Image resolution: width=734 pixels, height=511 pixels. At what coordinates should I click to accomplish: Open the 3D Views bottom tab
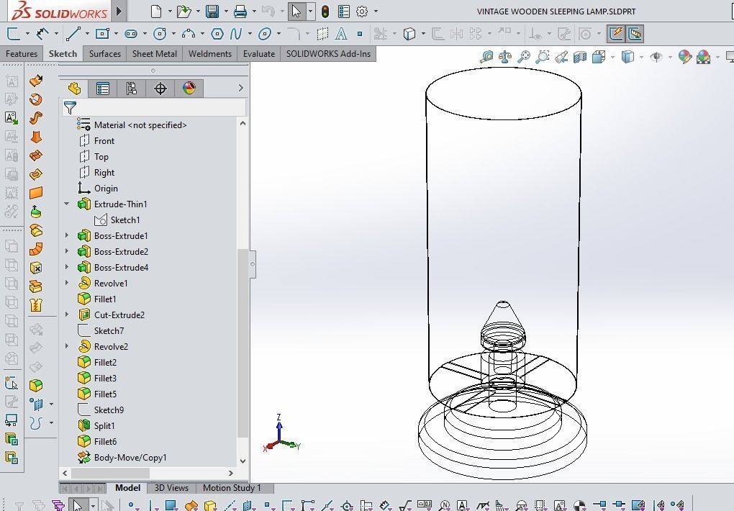click(x=171, y=487)
